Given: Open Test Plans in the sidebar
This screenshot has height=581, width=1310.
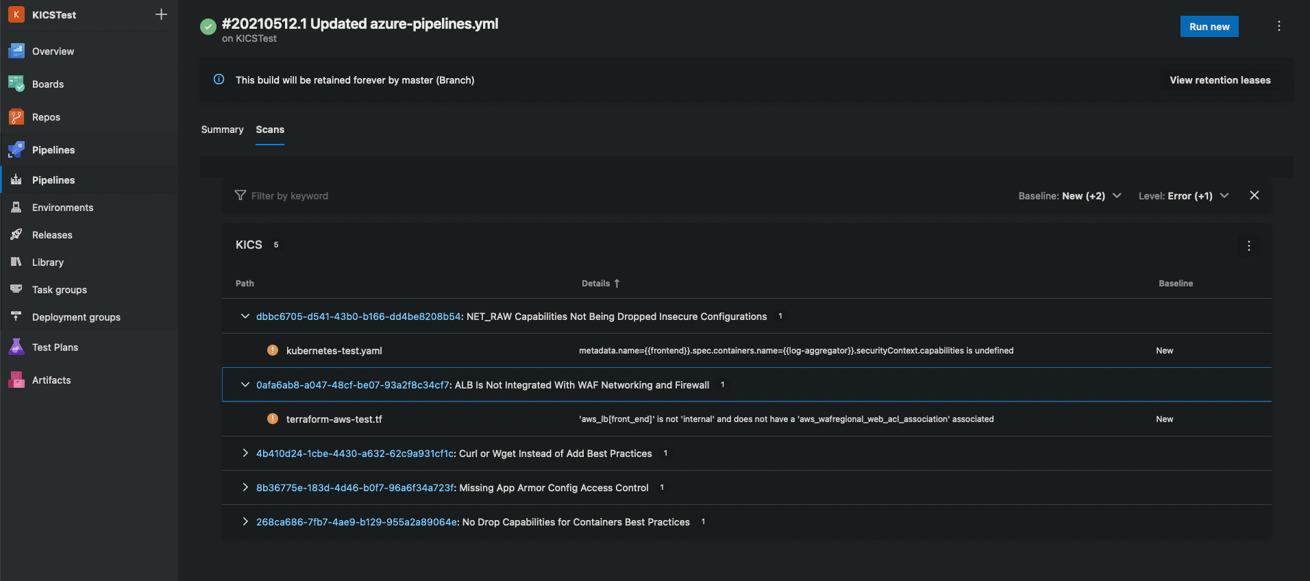Looking at the screenshot, I should [55, 347].
